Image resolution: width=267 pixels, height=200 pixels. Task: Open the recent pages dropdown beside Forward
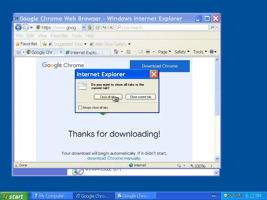pyautogui.click(x=32, y=28)
